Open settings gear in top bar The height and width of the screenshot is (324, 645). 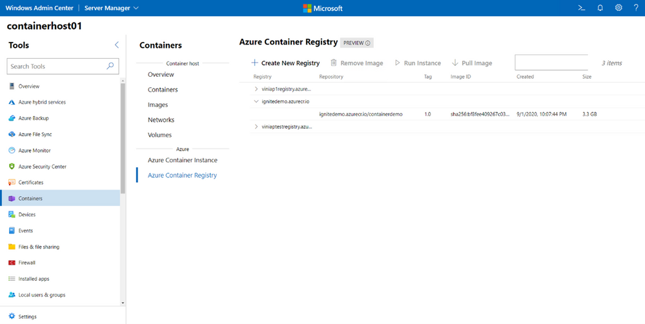pyautogui.click(x=619, y=8)
